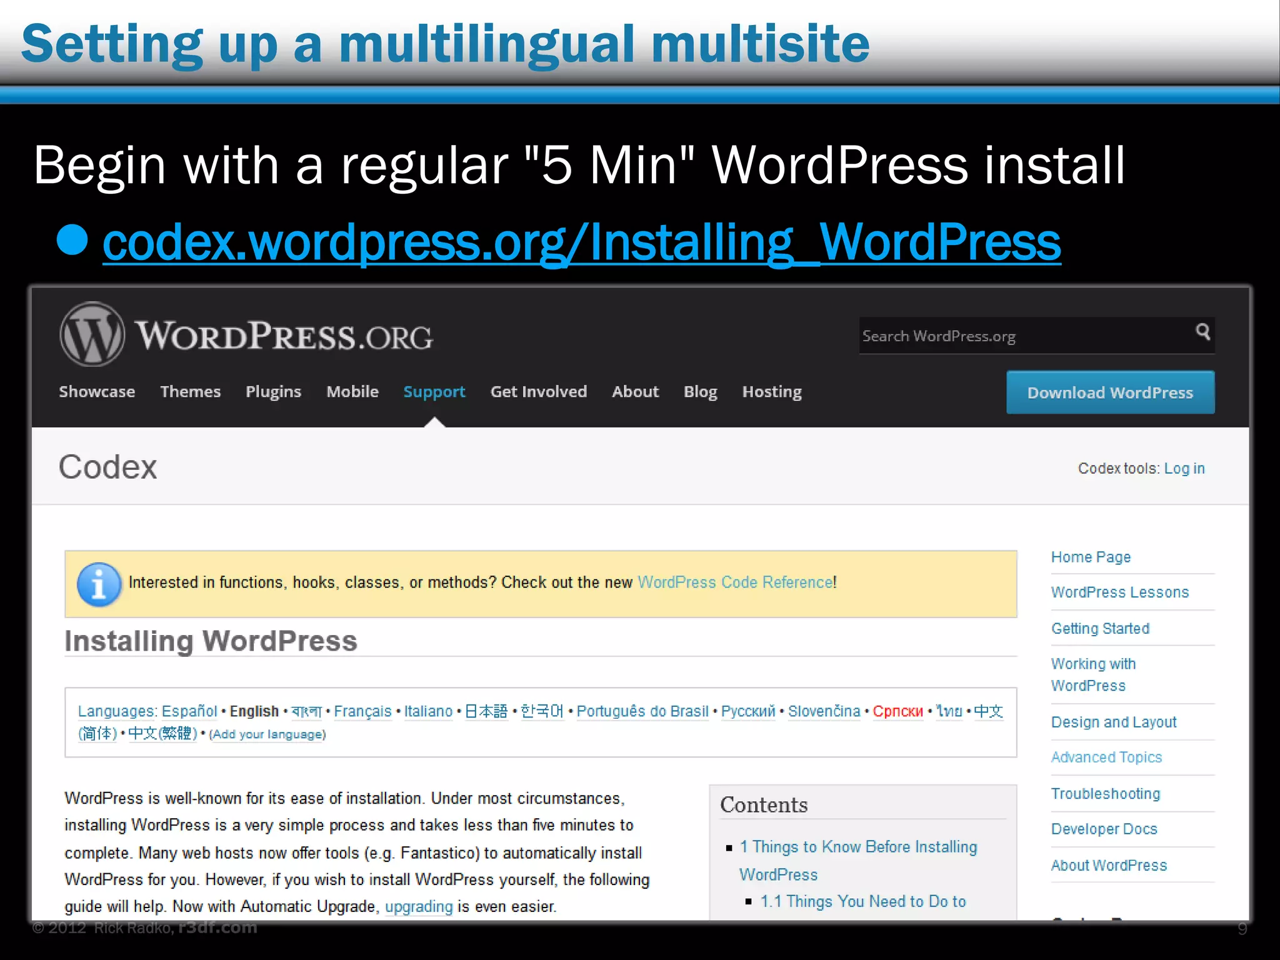
Task: Open the Advanced Topics sidebar link
Action: pyautogui.click(x=1106, y=757)
